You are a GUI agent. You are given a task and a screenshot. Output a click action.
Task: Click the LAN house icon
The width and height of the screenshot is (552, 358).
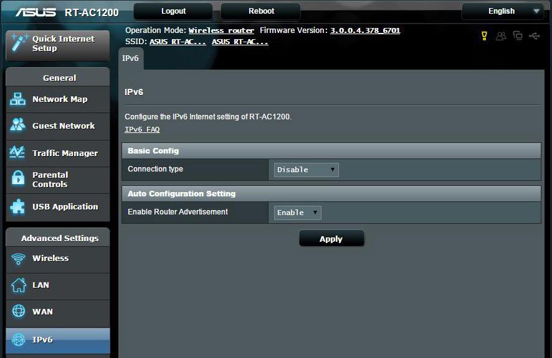click(x=19, y=285)
